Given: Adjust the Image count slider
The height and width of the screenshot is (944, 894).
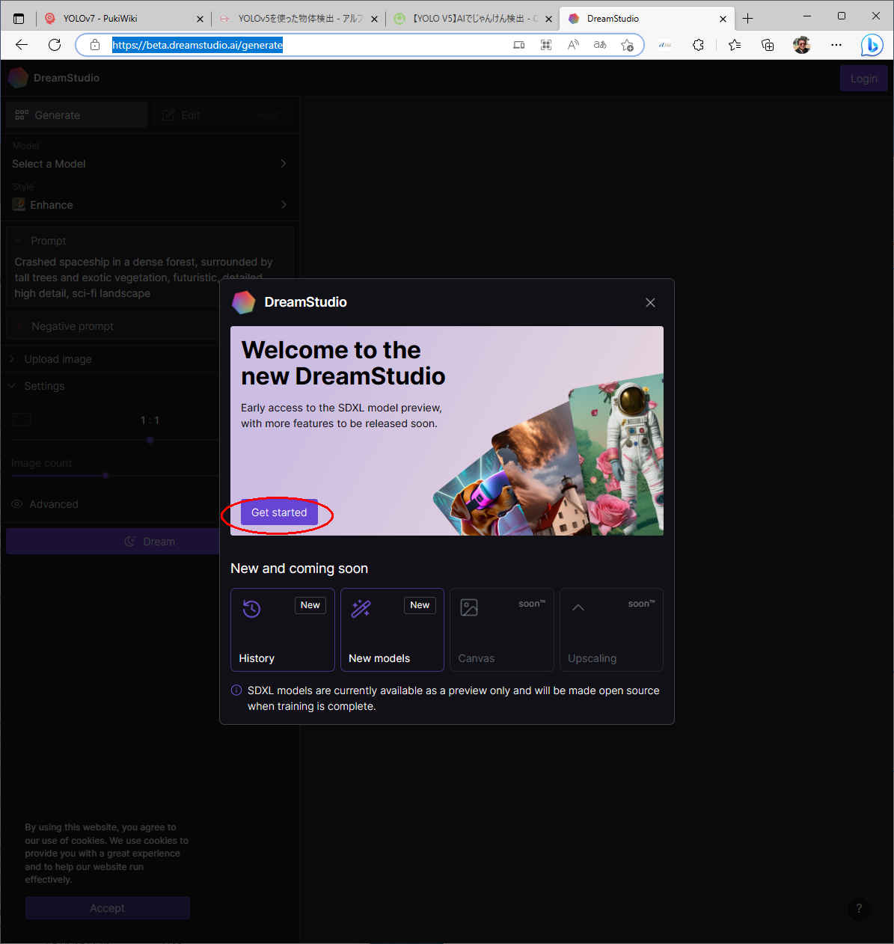Looking at the screenshot, I should coord(105,475).
